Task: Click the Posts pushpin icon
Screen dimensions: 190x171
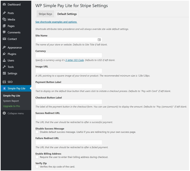Action: tap(4, 13)
